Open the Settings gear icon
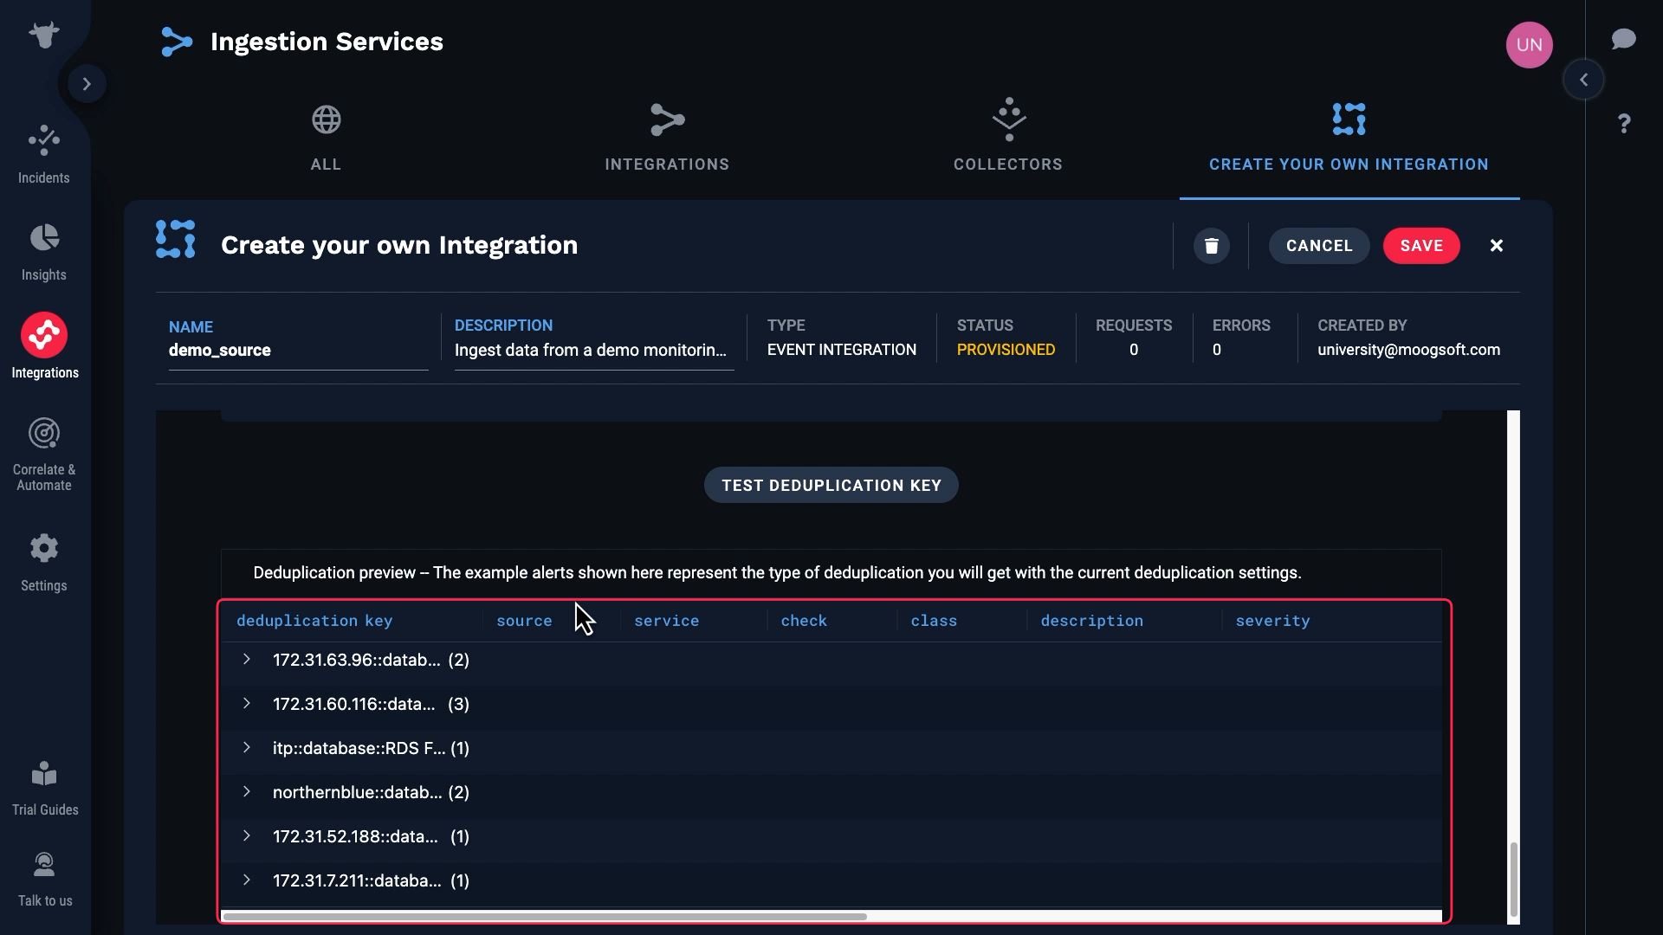 click(43, 549)
